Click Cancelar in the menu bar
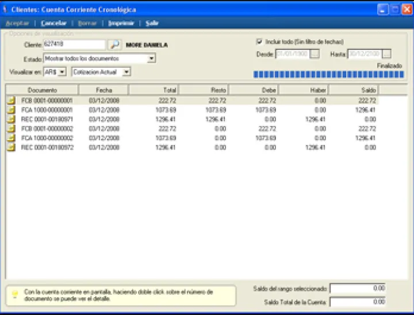 click(53, 23)
